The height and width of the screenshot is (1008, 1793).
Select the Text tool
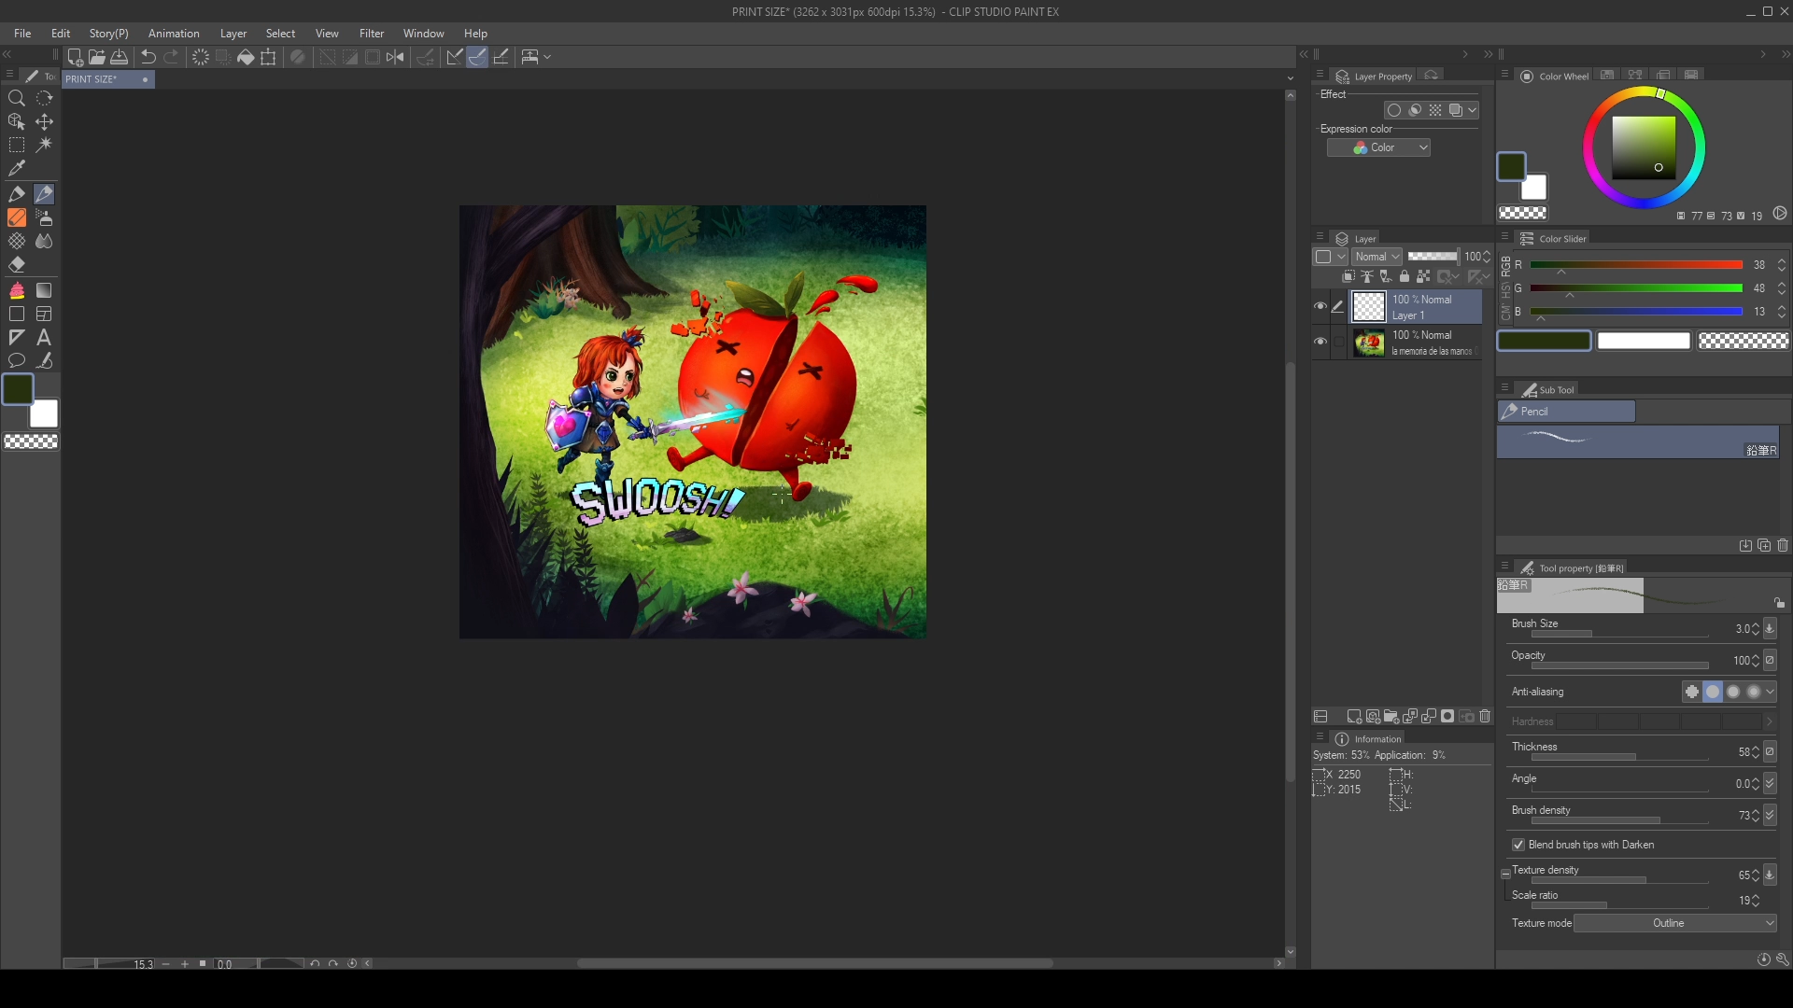(44, 337)
